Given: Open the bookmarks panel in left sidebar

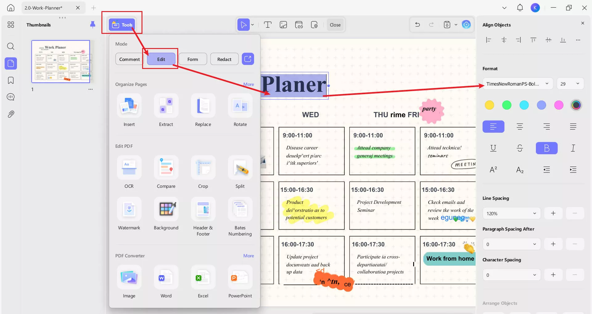Looking at the screenshot, I should pyautogui.click(x=11, y=81).
